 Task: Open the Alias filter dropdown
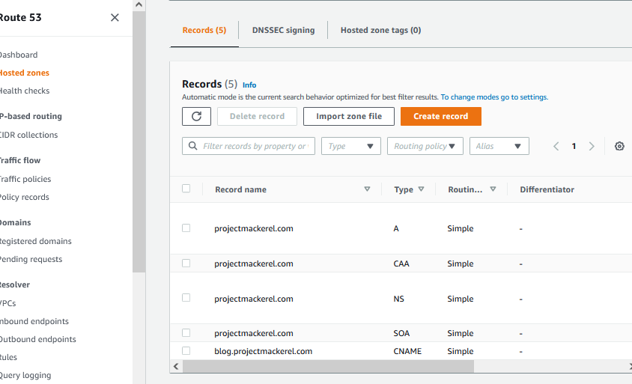tap(499, 146)
